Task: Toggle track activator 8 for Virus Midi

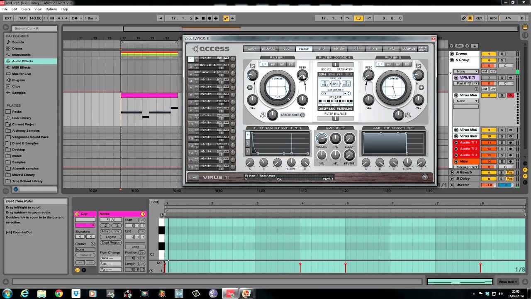Action: pyautogui.click(x=489, y=96)
